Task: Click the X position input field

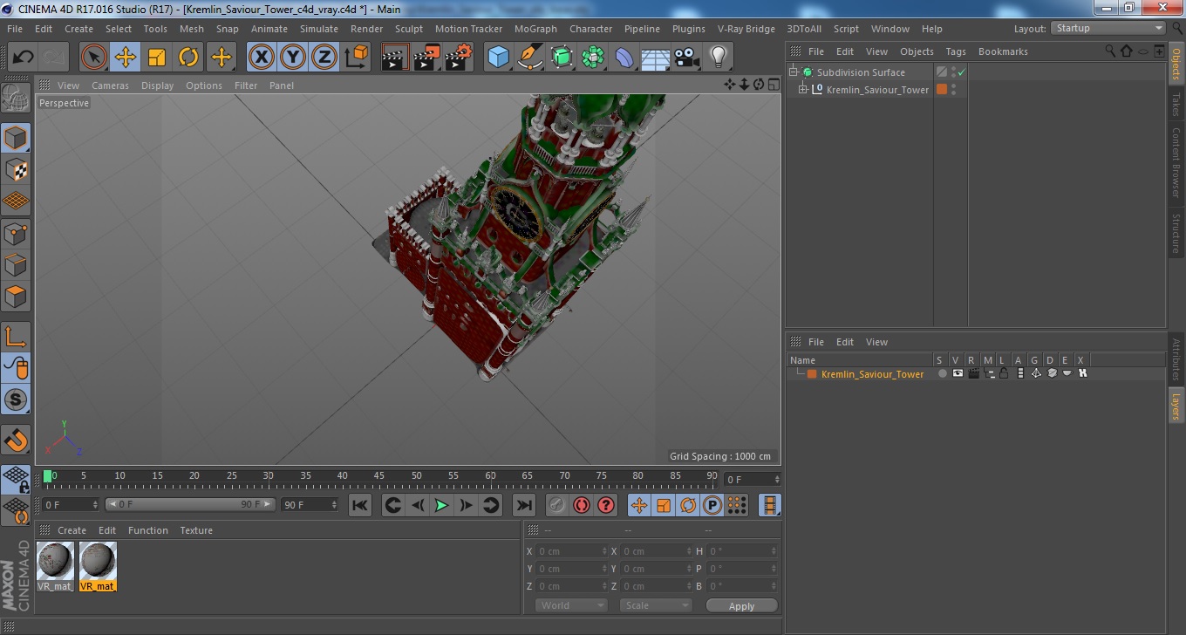Action: (572, 551)
